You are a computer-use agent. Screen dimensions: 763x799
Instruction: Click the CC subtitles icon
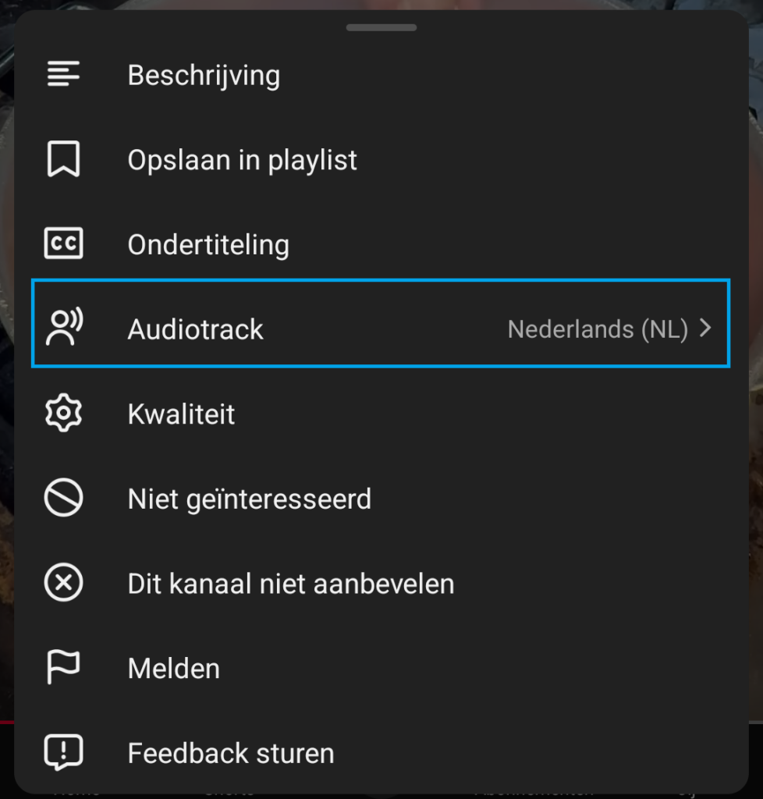[63, 244]
